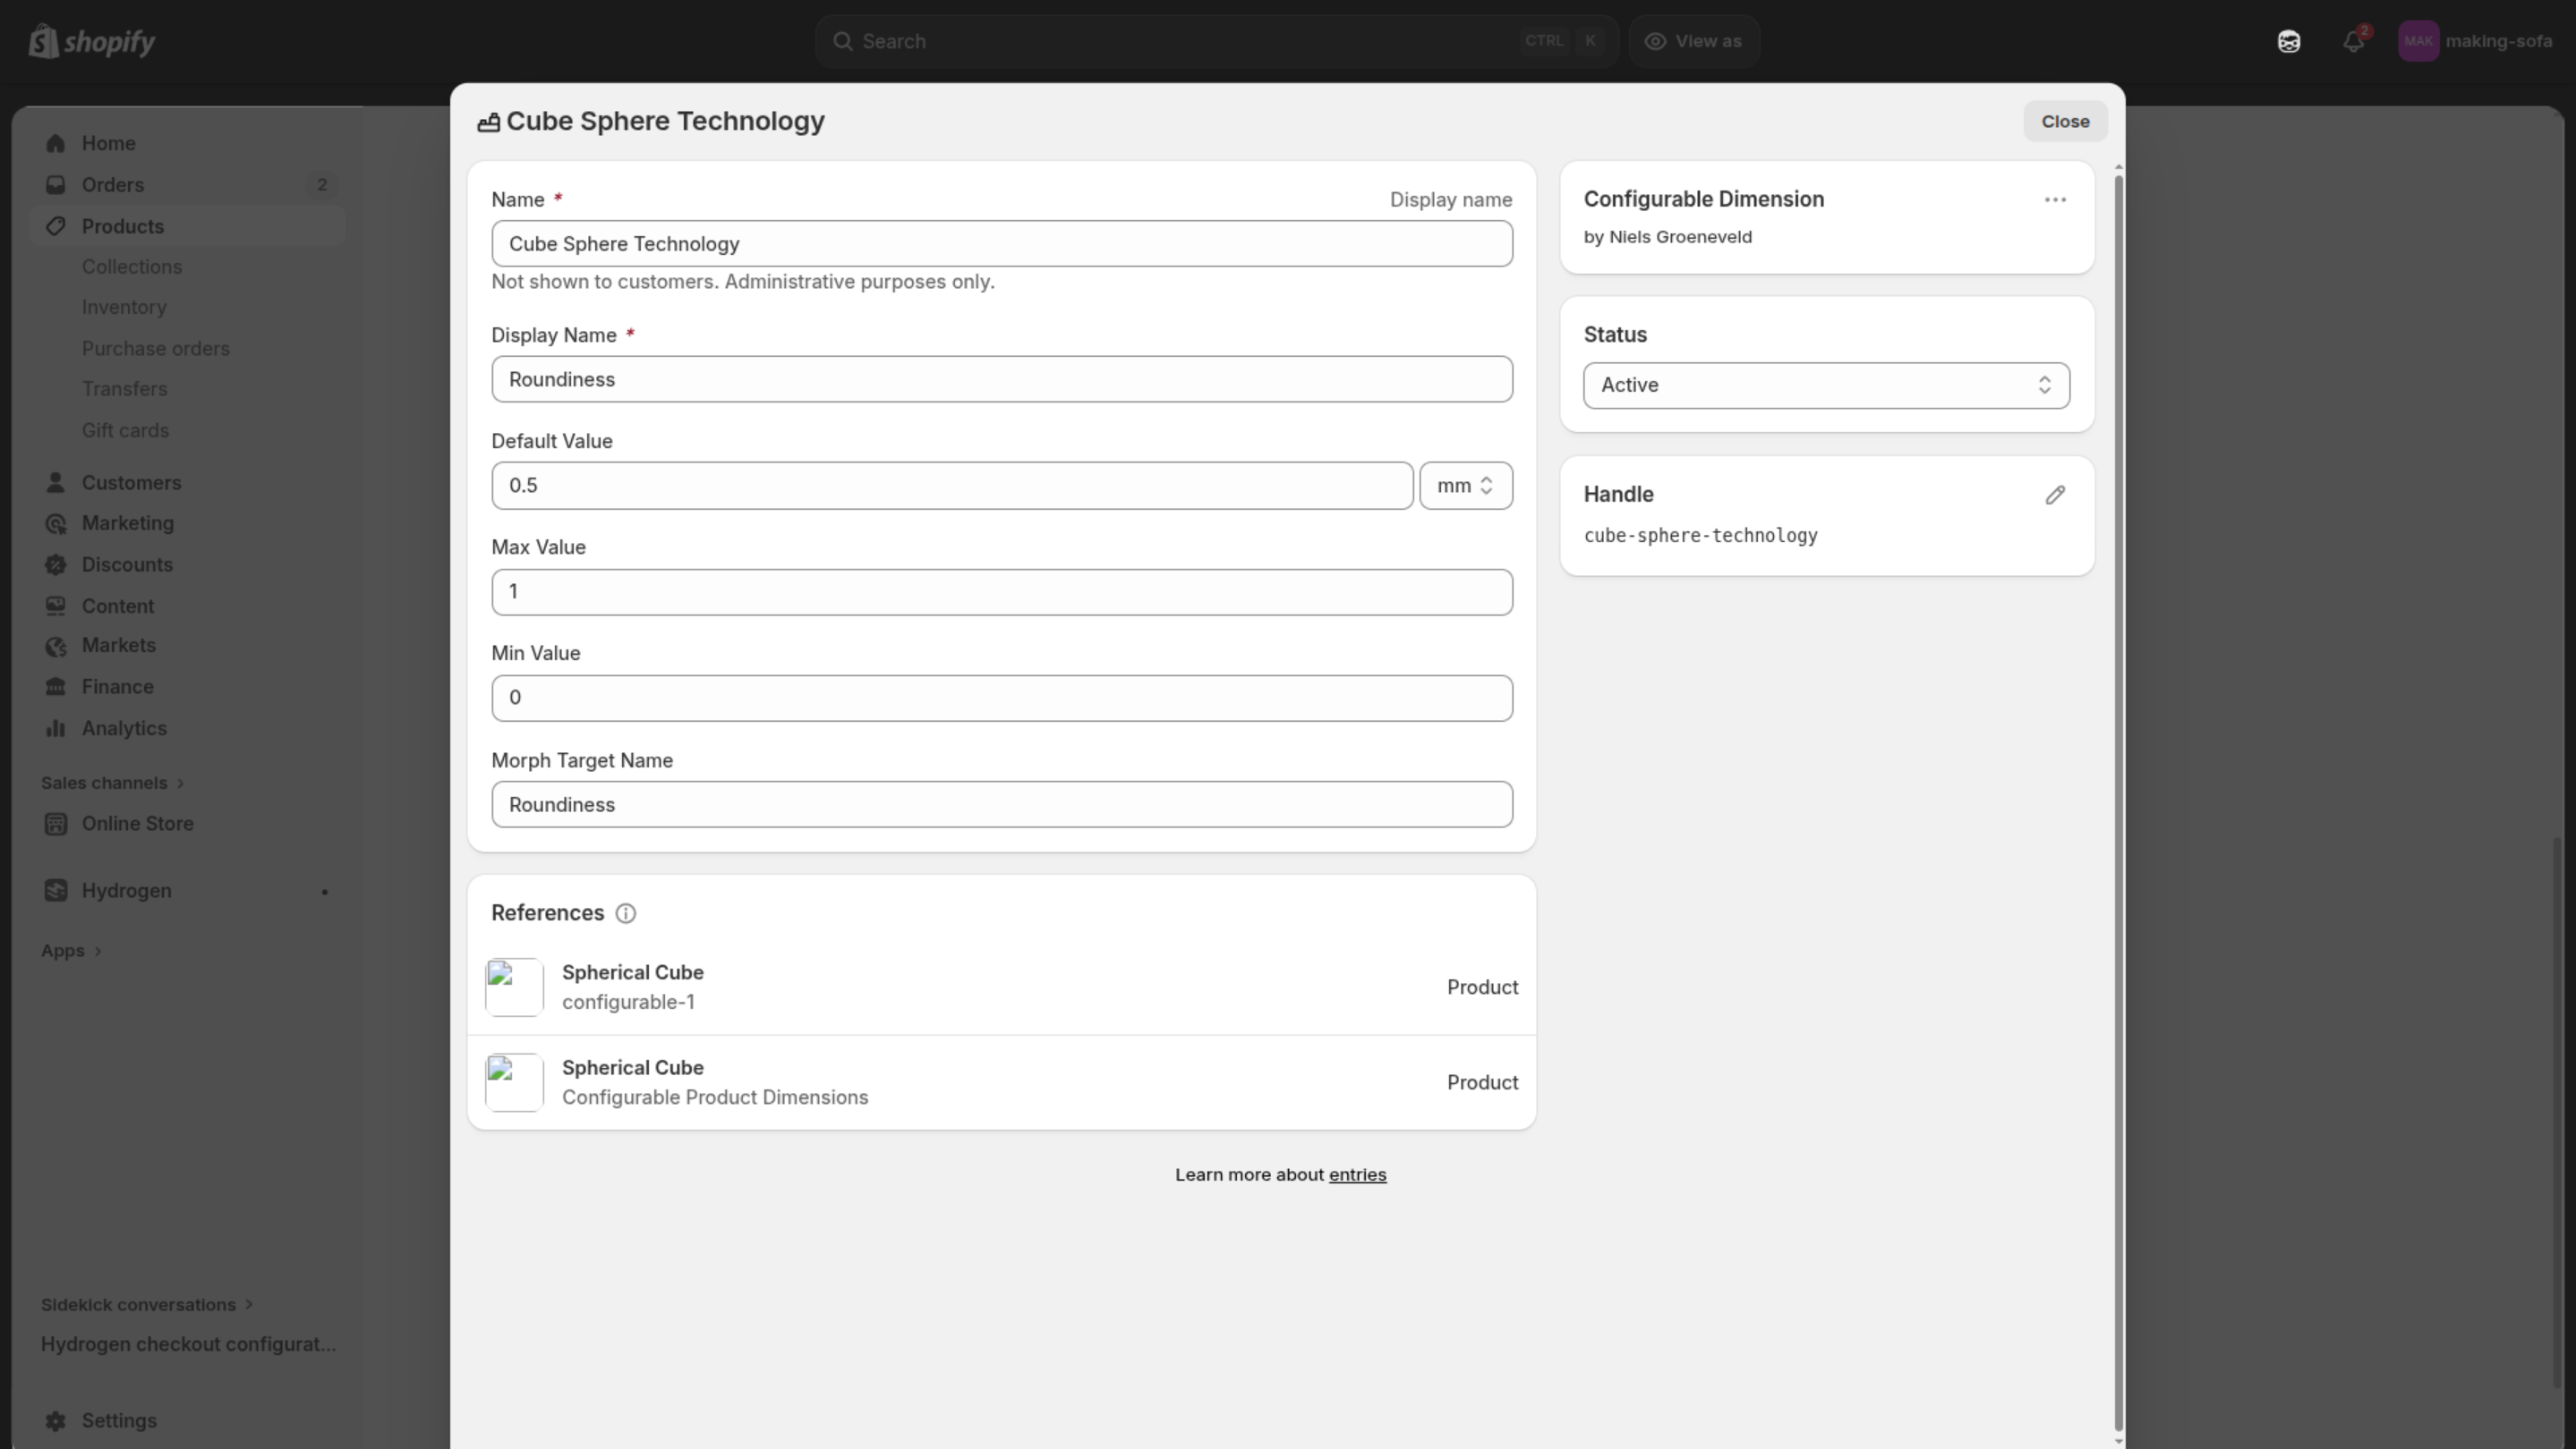Go to Analytics in the sidebar

(x=124, y=727)
